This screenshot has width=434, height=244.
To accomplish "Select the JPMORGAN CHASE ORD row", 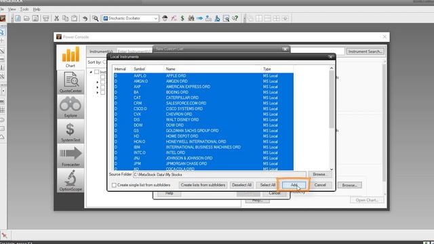I will [203, 164].
